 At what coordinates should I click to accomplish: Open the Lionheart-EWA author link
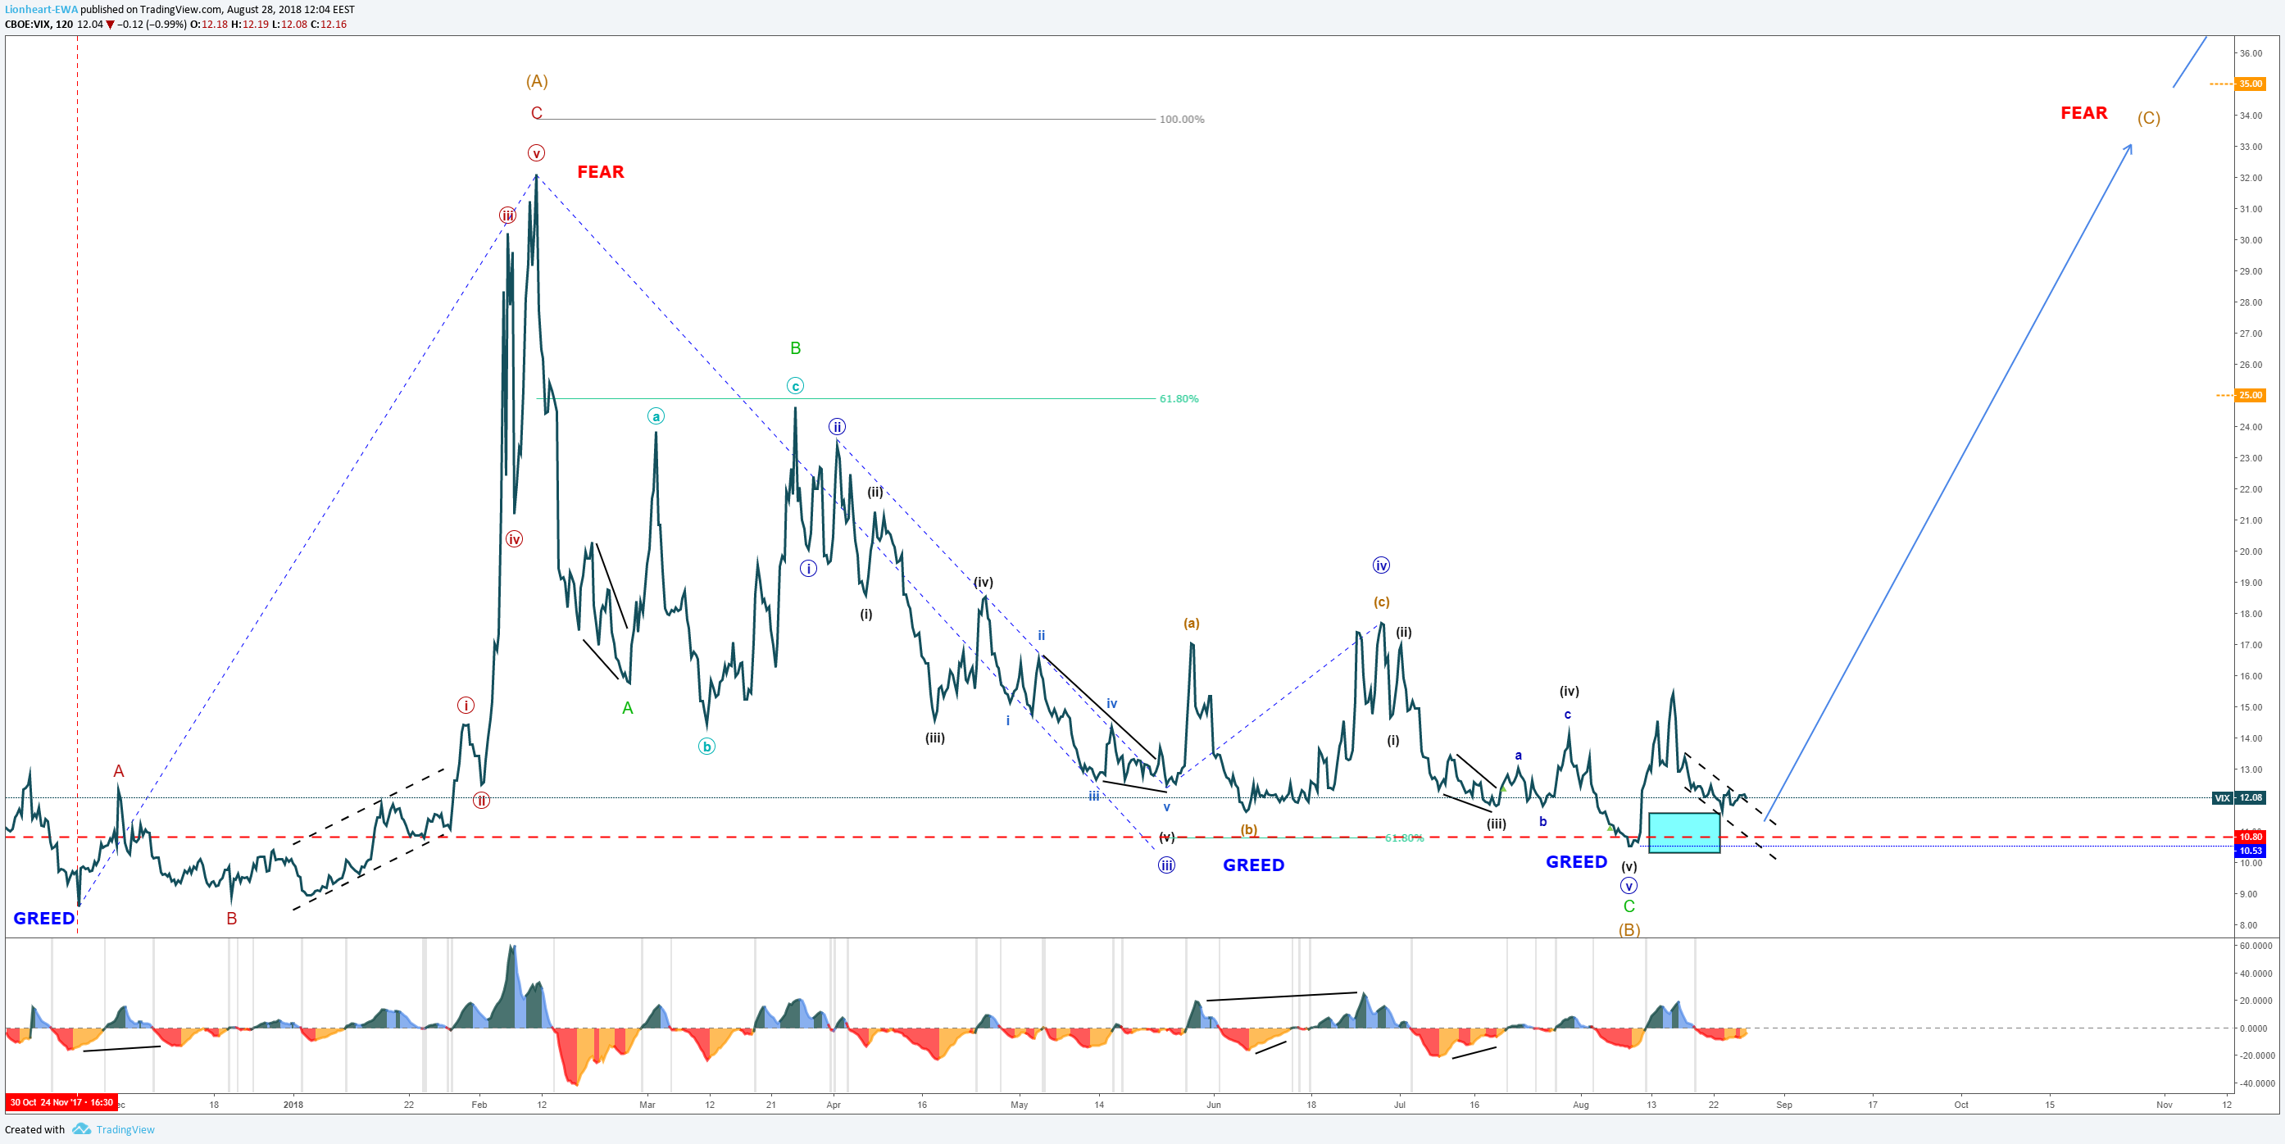(x=42, y=10)
